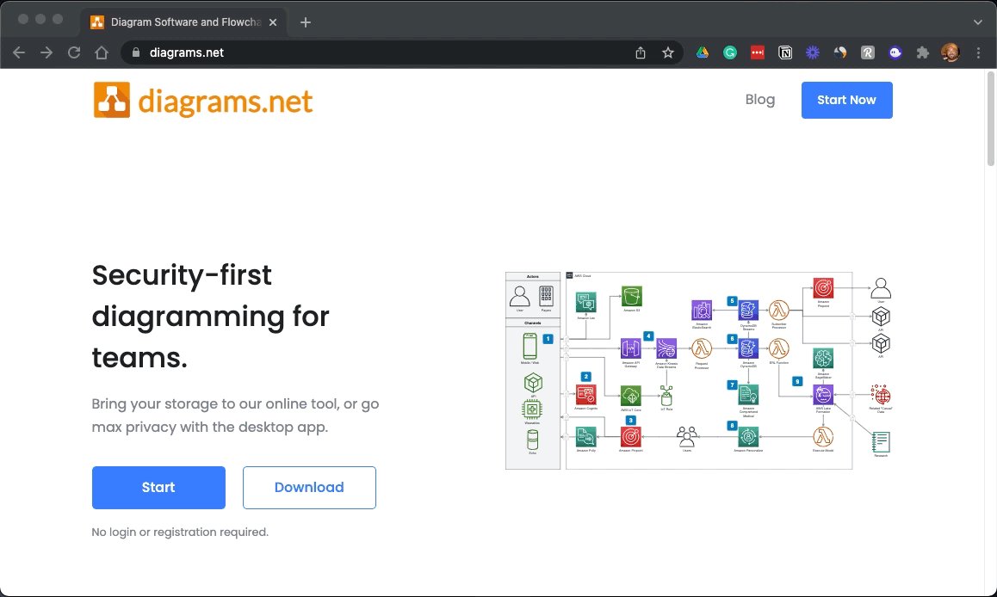
Task: Open Chrome three-dot menu
Action: click(x=979, y=52)
